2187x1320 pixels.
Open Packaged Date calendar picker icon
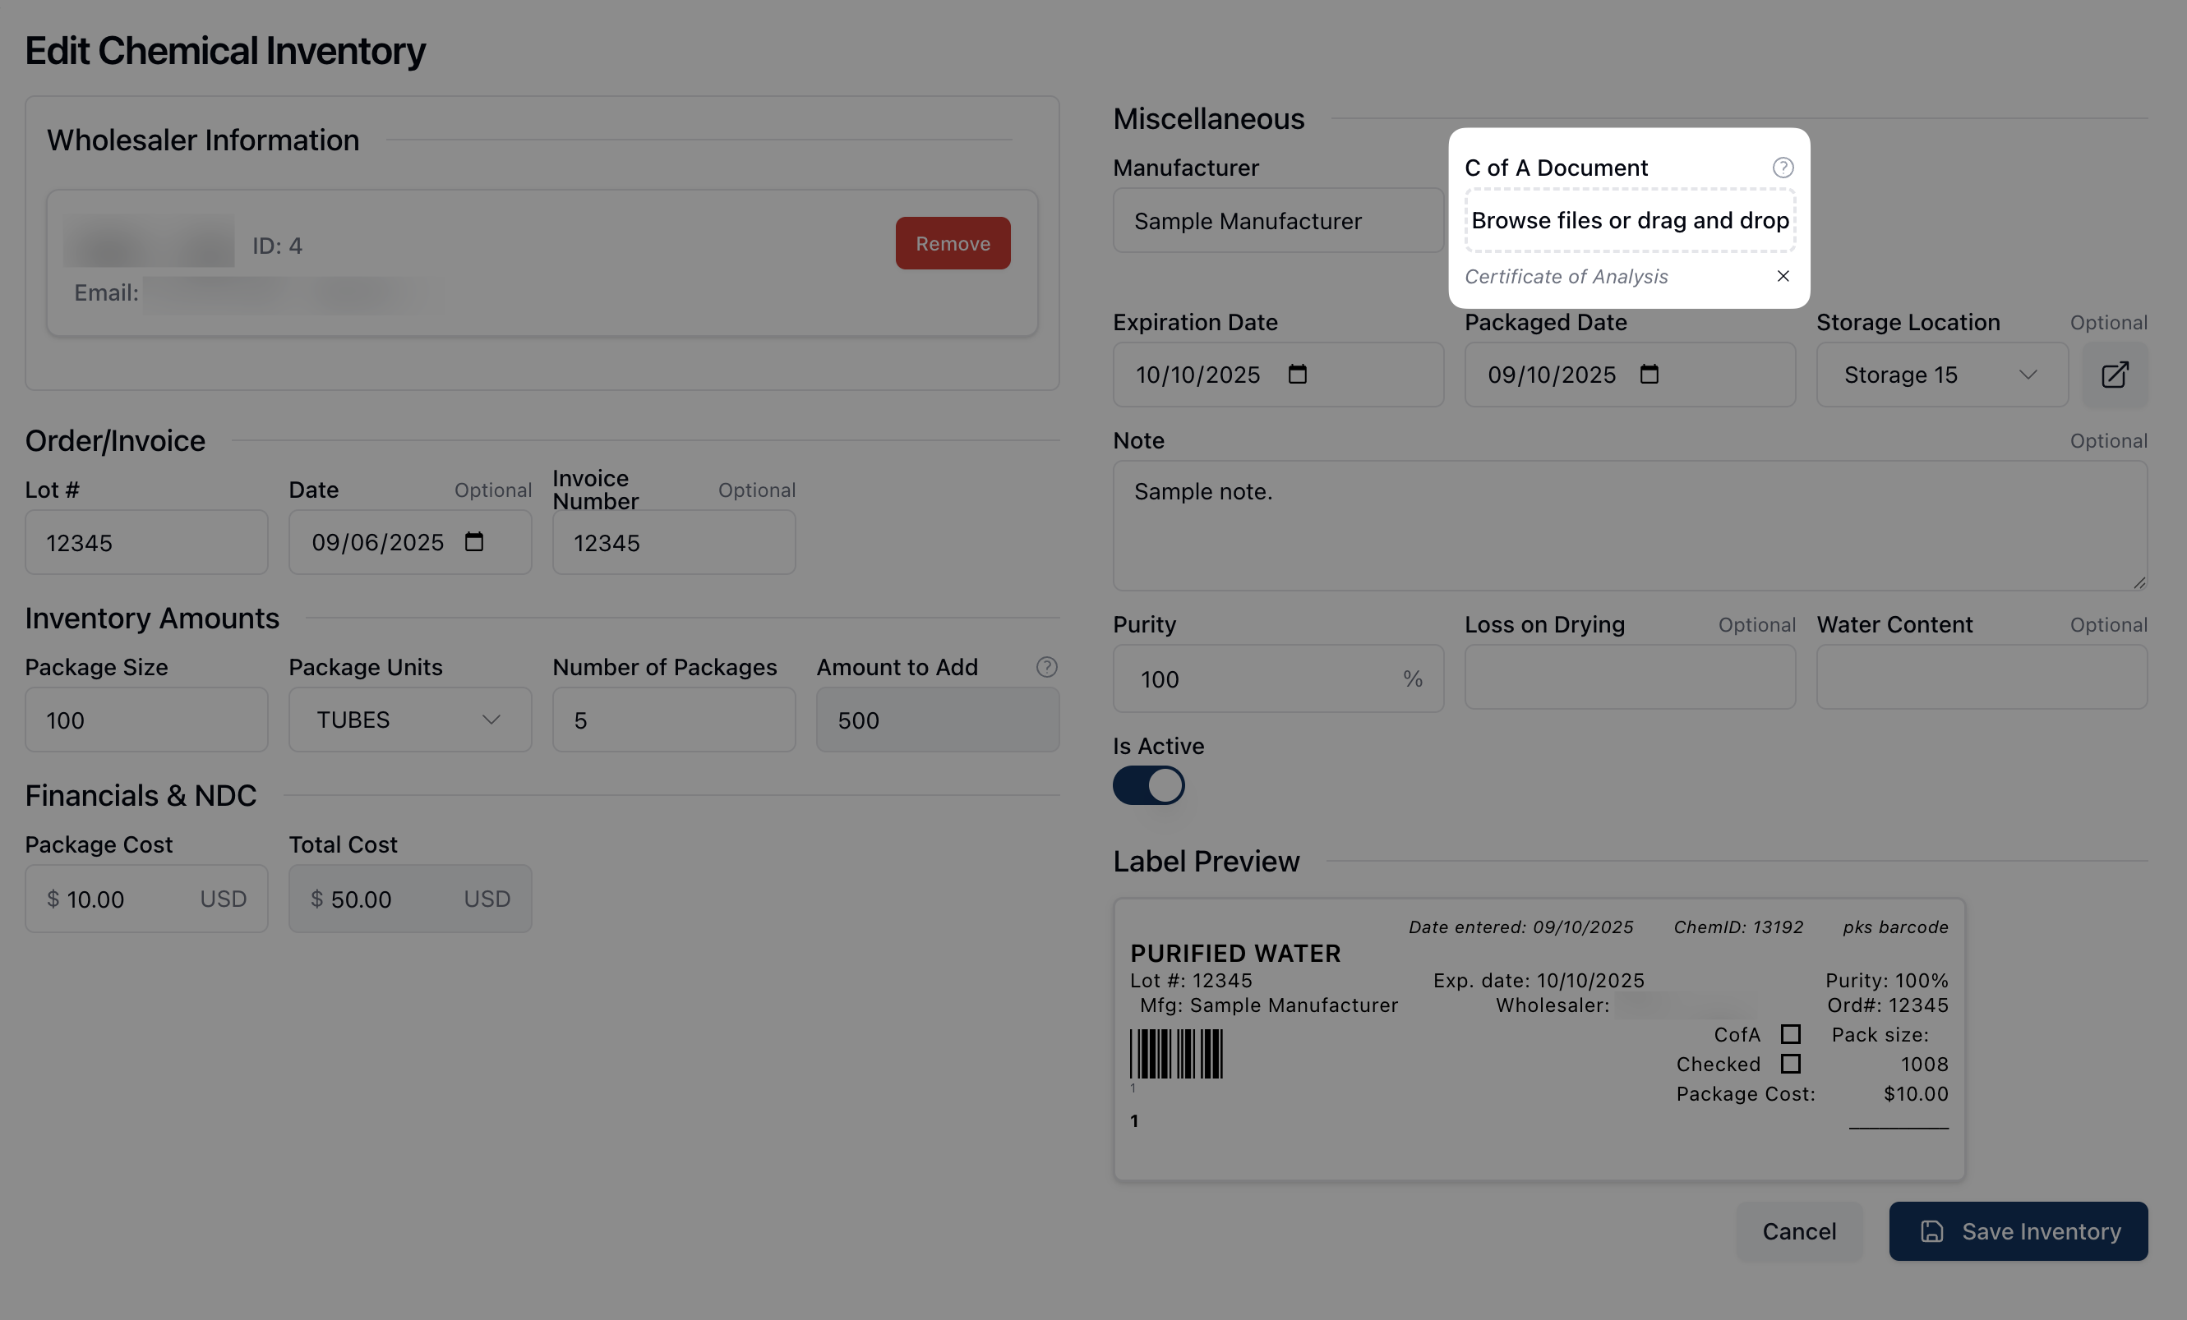click(1648, 375)
